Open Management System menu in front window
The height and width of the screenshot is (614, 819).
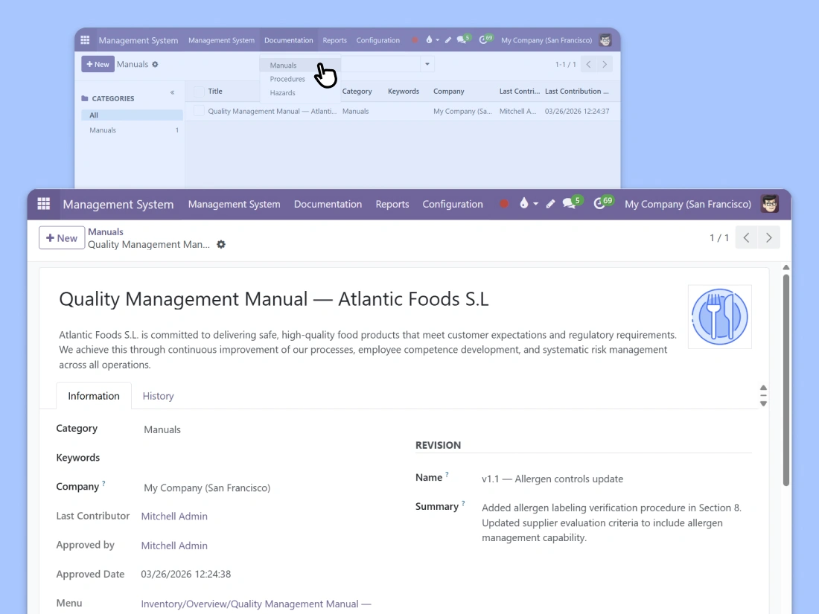pos(234,204)
